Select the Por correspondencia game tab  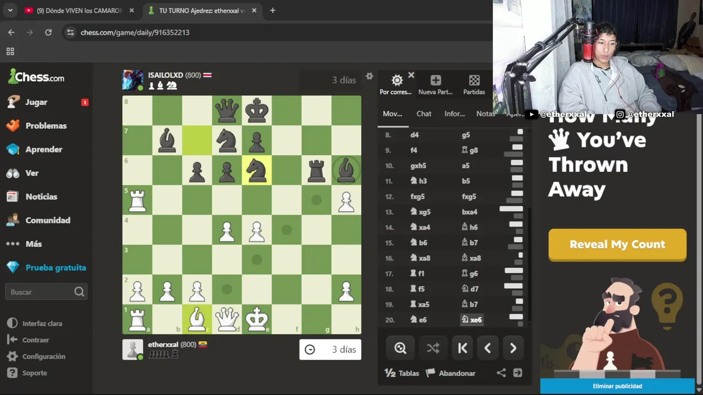pos(396,85)
